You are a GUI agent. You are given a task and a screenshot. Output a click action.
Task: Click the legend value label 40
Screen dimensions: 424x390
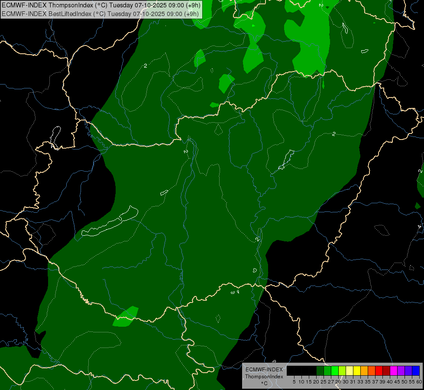390,382
